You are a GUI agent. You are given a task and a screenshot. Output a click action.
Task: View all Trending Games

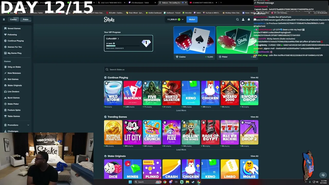click(254, 117)
